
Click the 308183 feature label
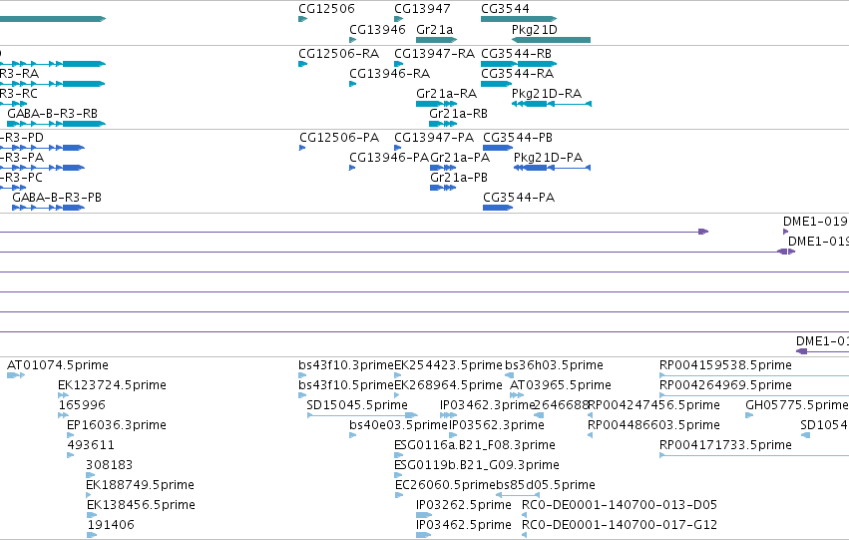[x=109, y=465]
